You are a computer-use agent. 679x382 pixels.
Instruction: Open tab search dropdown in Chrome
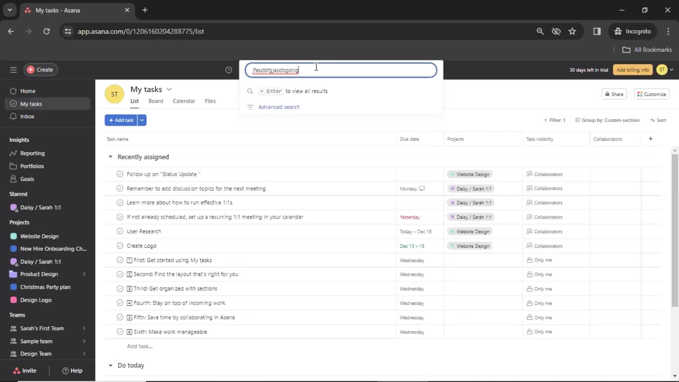10,10
